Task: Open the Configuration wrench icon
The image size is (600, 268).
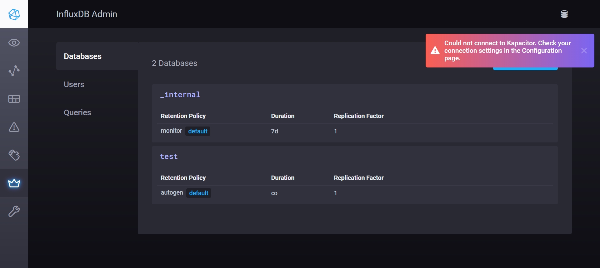Action: point(14,211)
